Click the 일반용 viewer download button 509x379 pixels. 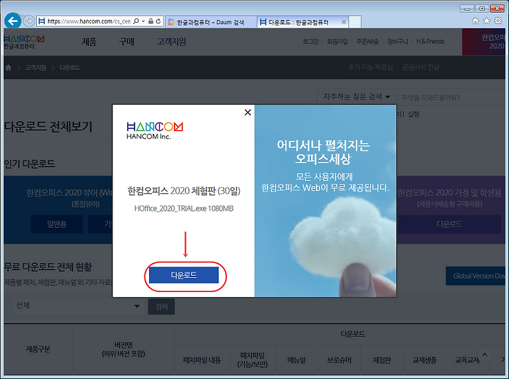click(57, 224)
